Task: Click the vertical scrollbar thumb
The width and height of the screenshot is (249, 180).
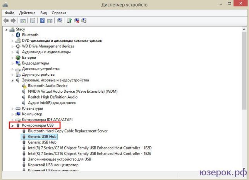Action: (244, 71)
